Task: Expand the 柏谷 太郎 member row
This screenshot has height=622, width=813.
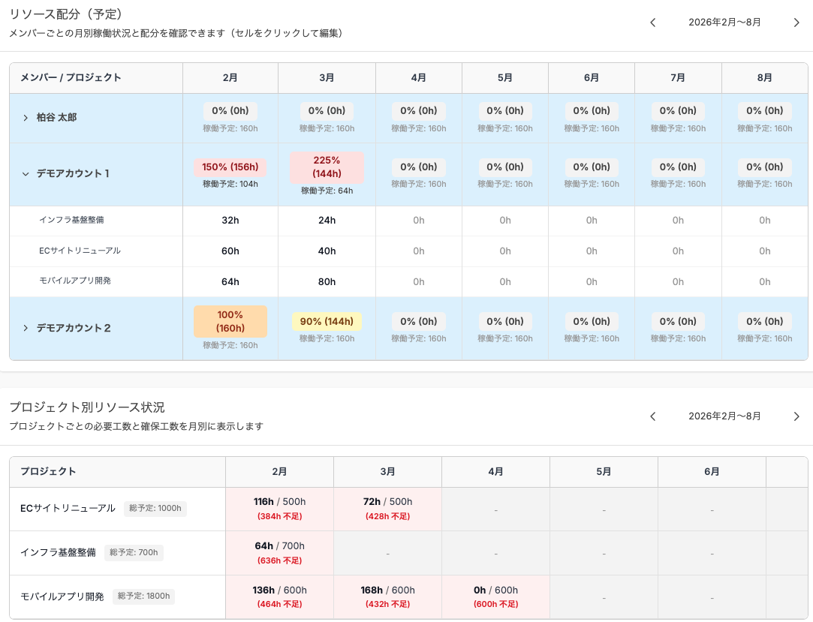Action: (x=26, y=118)
